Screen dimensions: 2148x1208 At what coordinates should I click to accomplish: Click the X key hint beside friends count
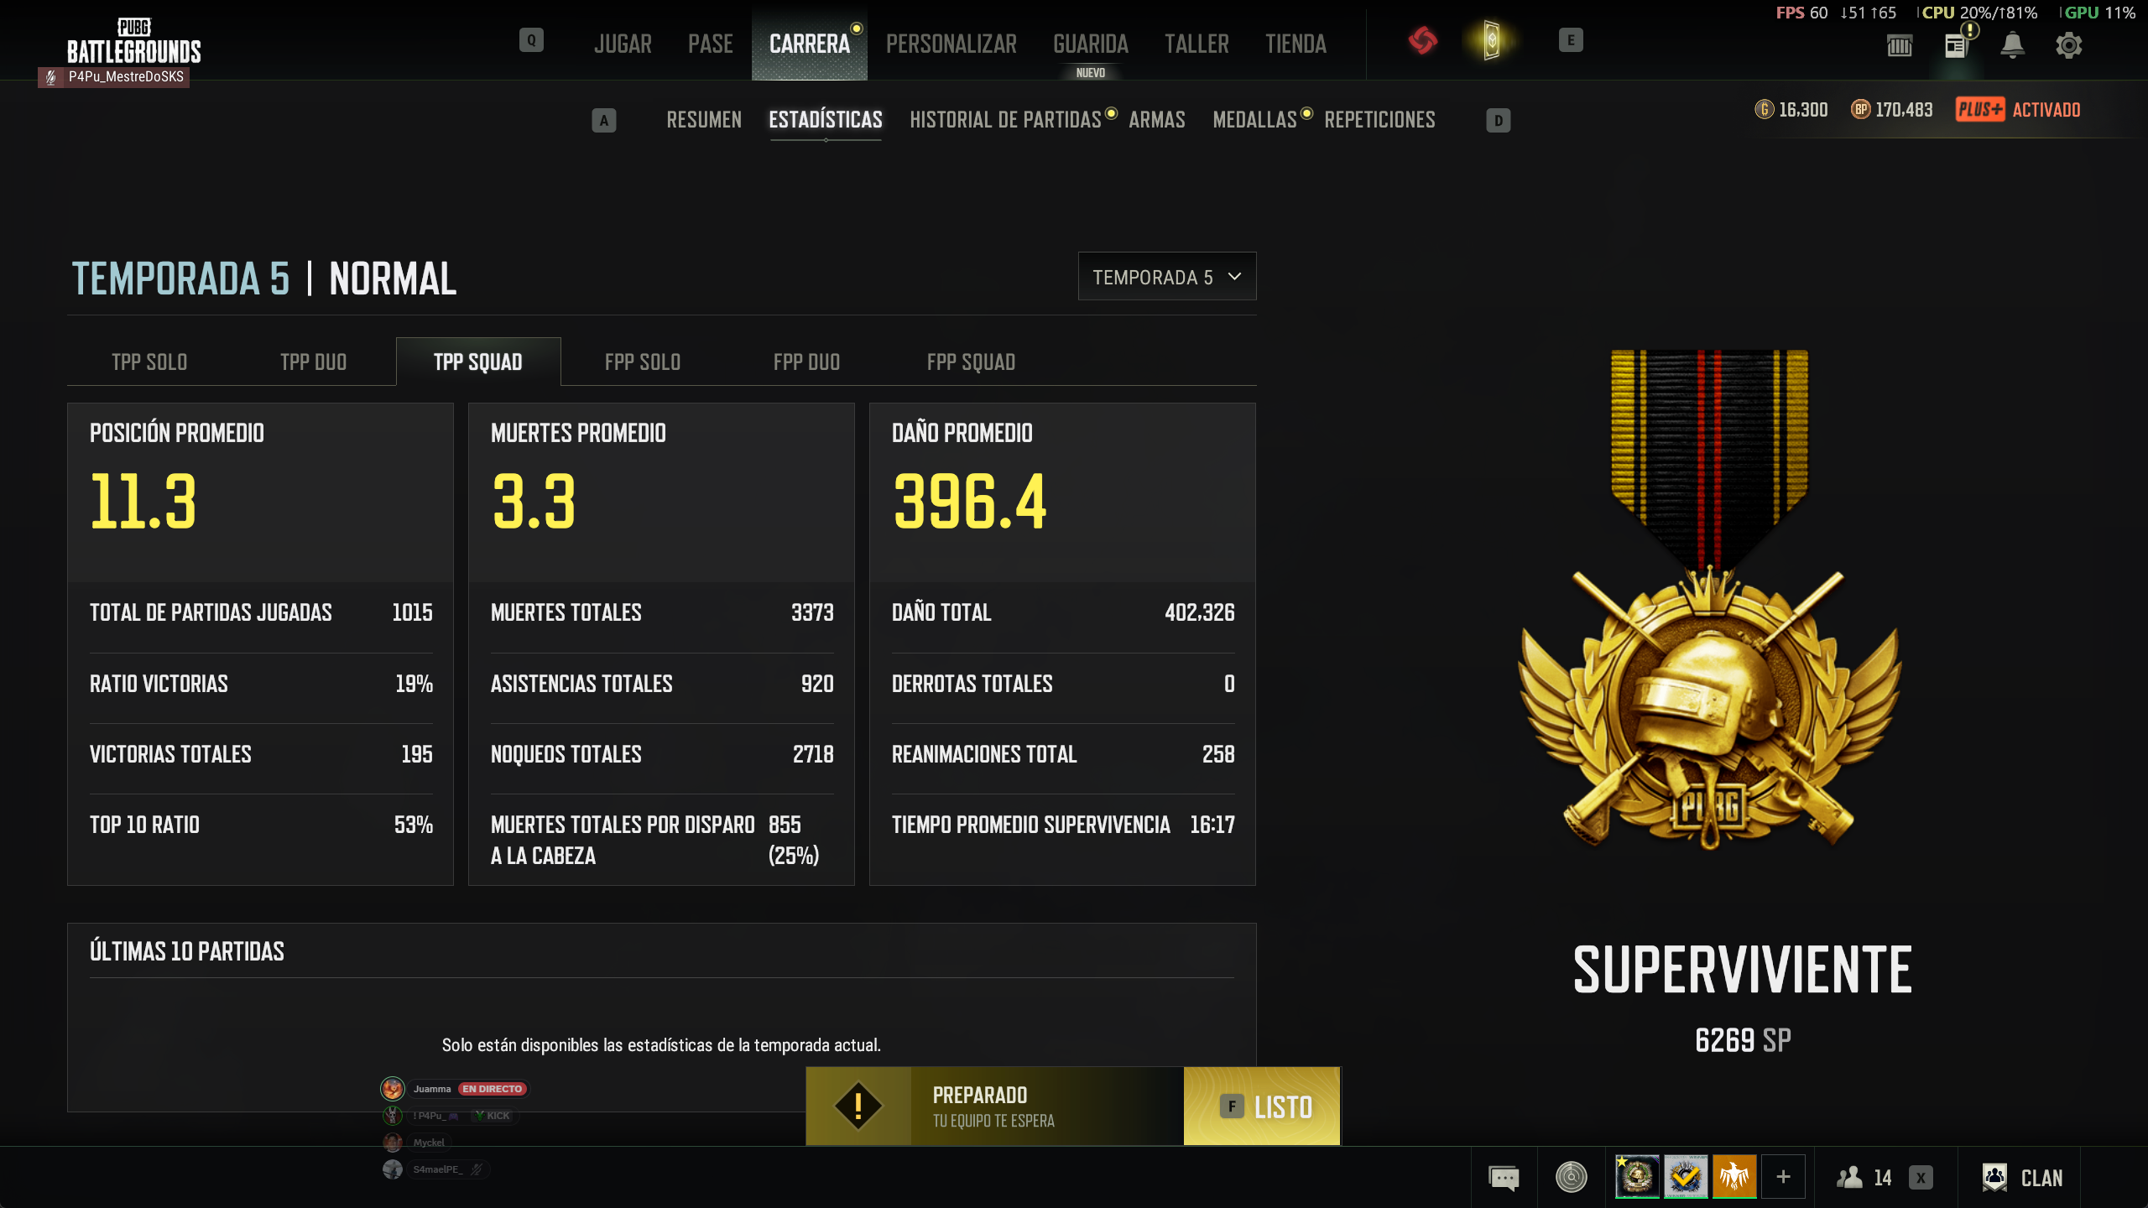pyautogui.click(x=1921, y=1178)
